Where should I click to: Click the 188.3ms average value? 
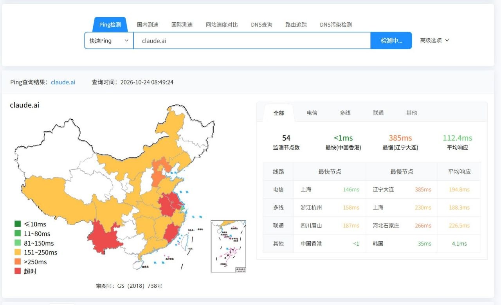click(x=460, y=207)
